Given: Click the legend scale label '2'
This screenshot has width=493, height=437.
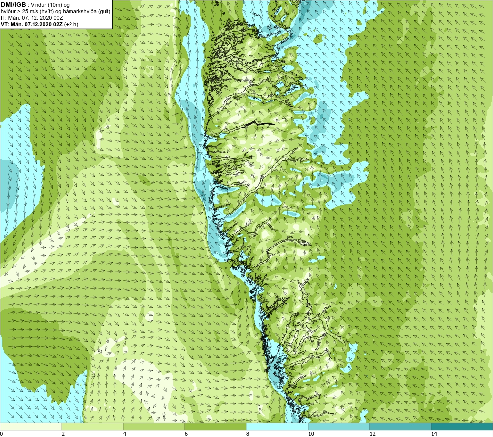Looking at the screenshot, I should (x=63, y=434).
